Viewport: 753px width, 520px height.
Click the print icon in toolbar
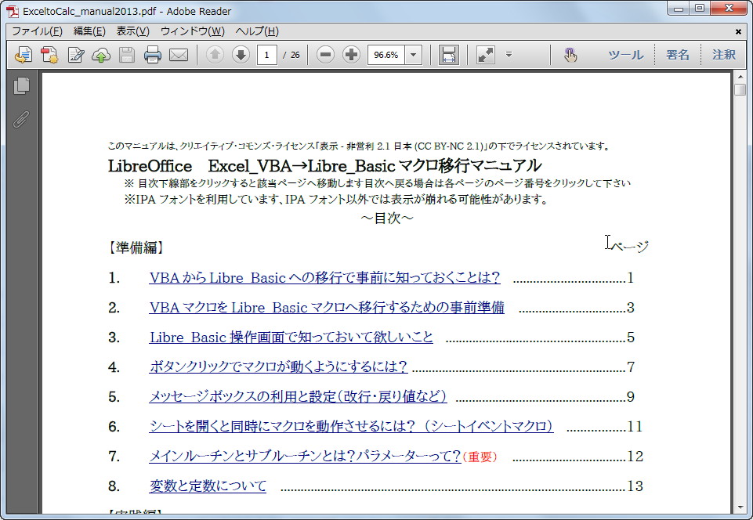153,56
